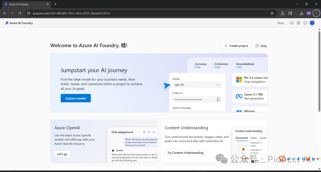Click the Phi-3.5-vision-inst model card
The width and height of the screenshot is (321, 172).
coord(250,80)
